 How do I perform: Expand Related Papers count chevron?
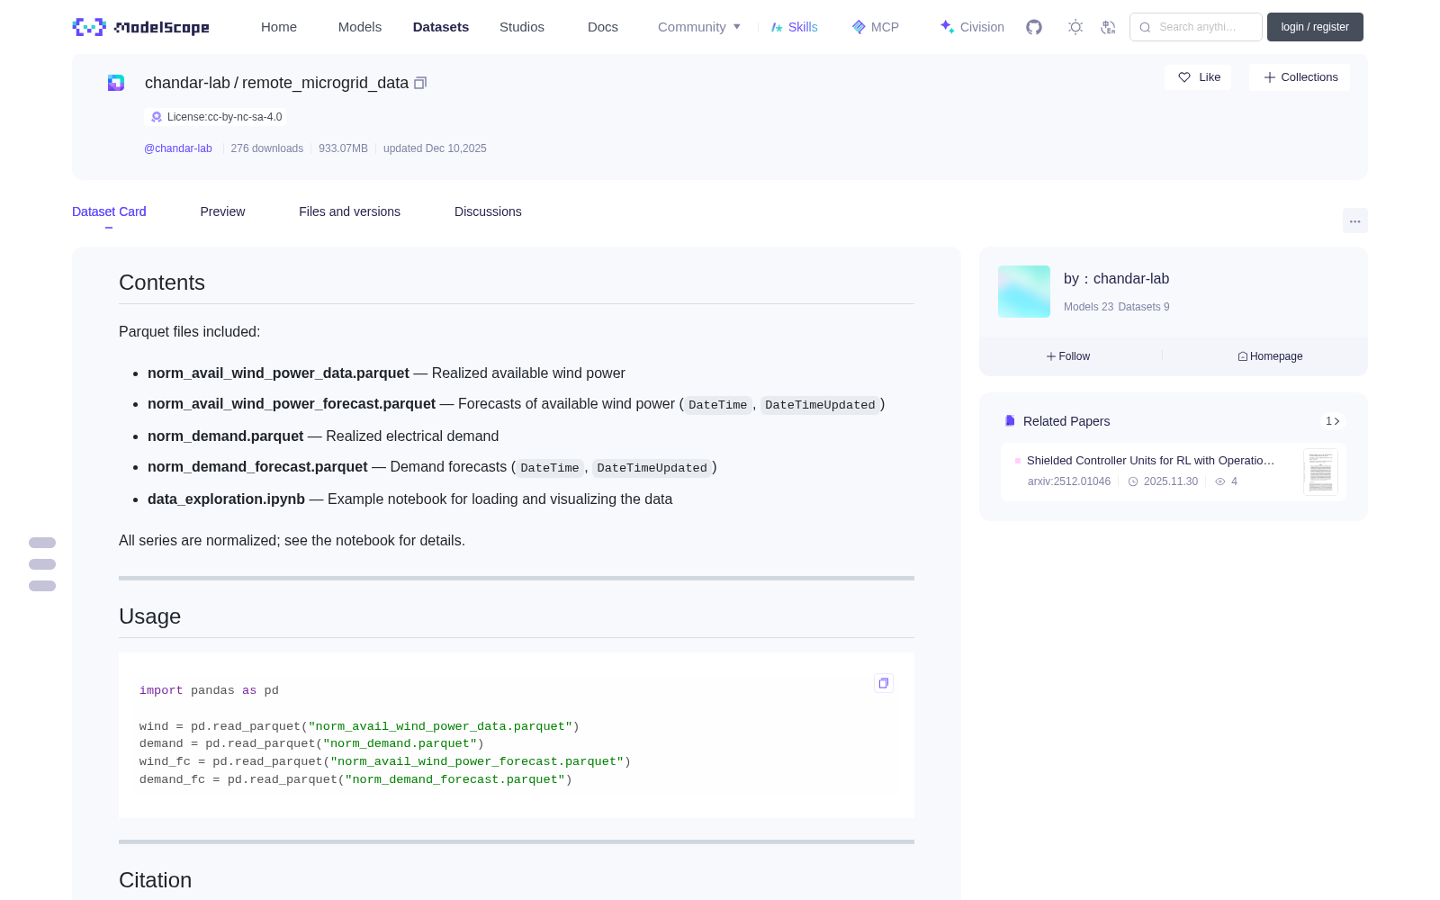(x=1333, y=421)
